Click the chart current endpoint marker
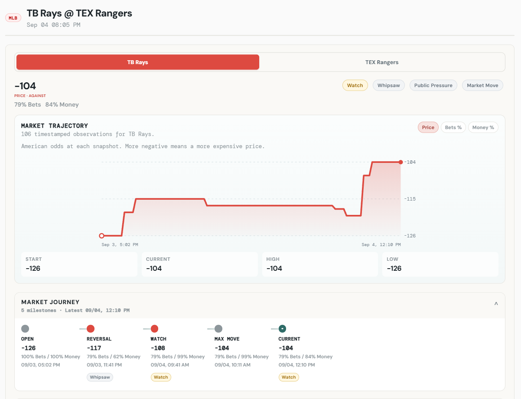 click(401, 162)
